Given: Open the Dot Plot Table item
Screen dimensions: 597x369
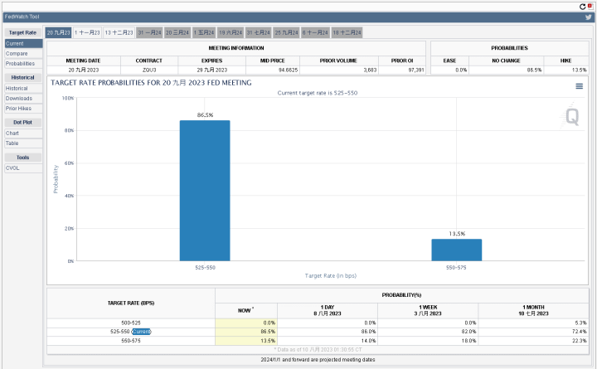Looking at the screenshot, I should click(x=23, y=143).
